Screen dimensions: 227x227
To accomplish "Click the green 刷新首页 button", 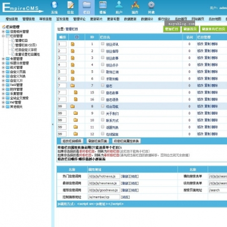I will click(x=190, y=29).
